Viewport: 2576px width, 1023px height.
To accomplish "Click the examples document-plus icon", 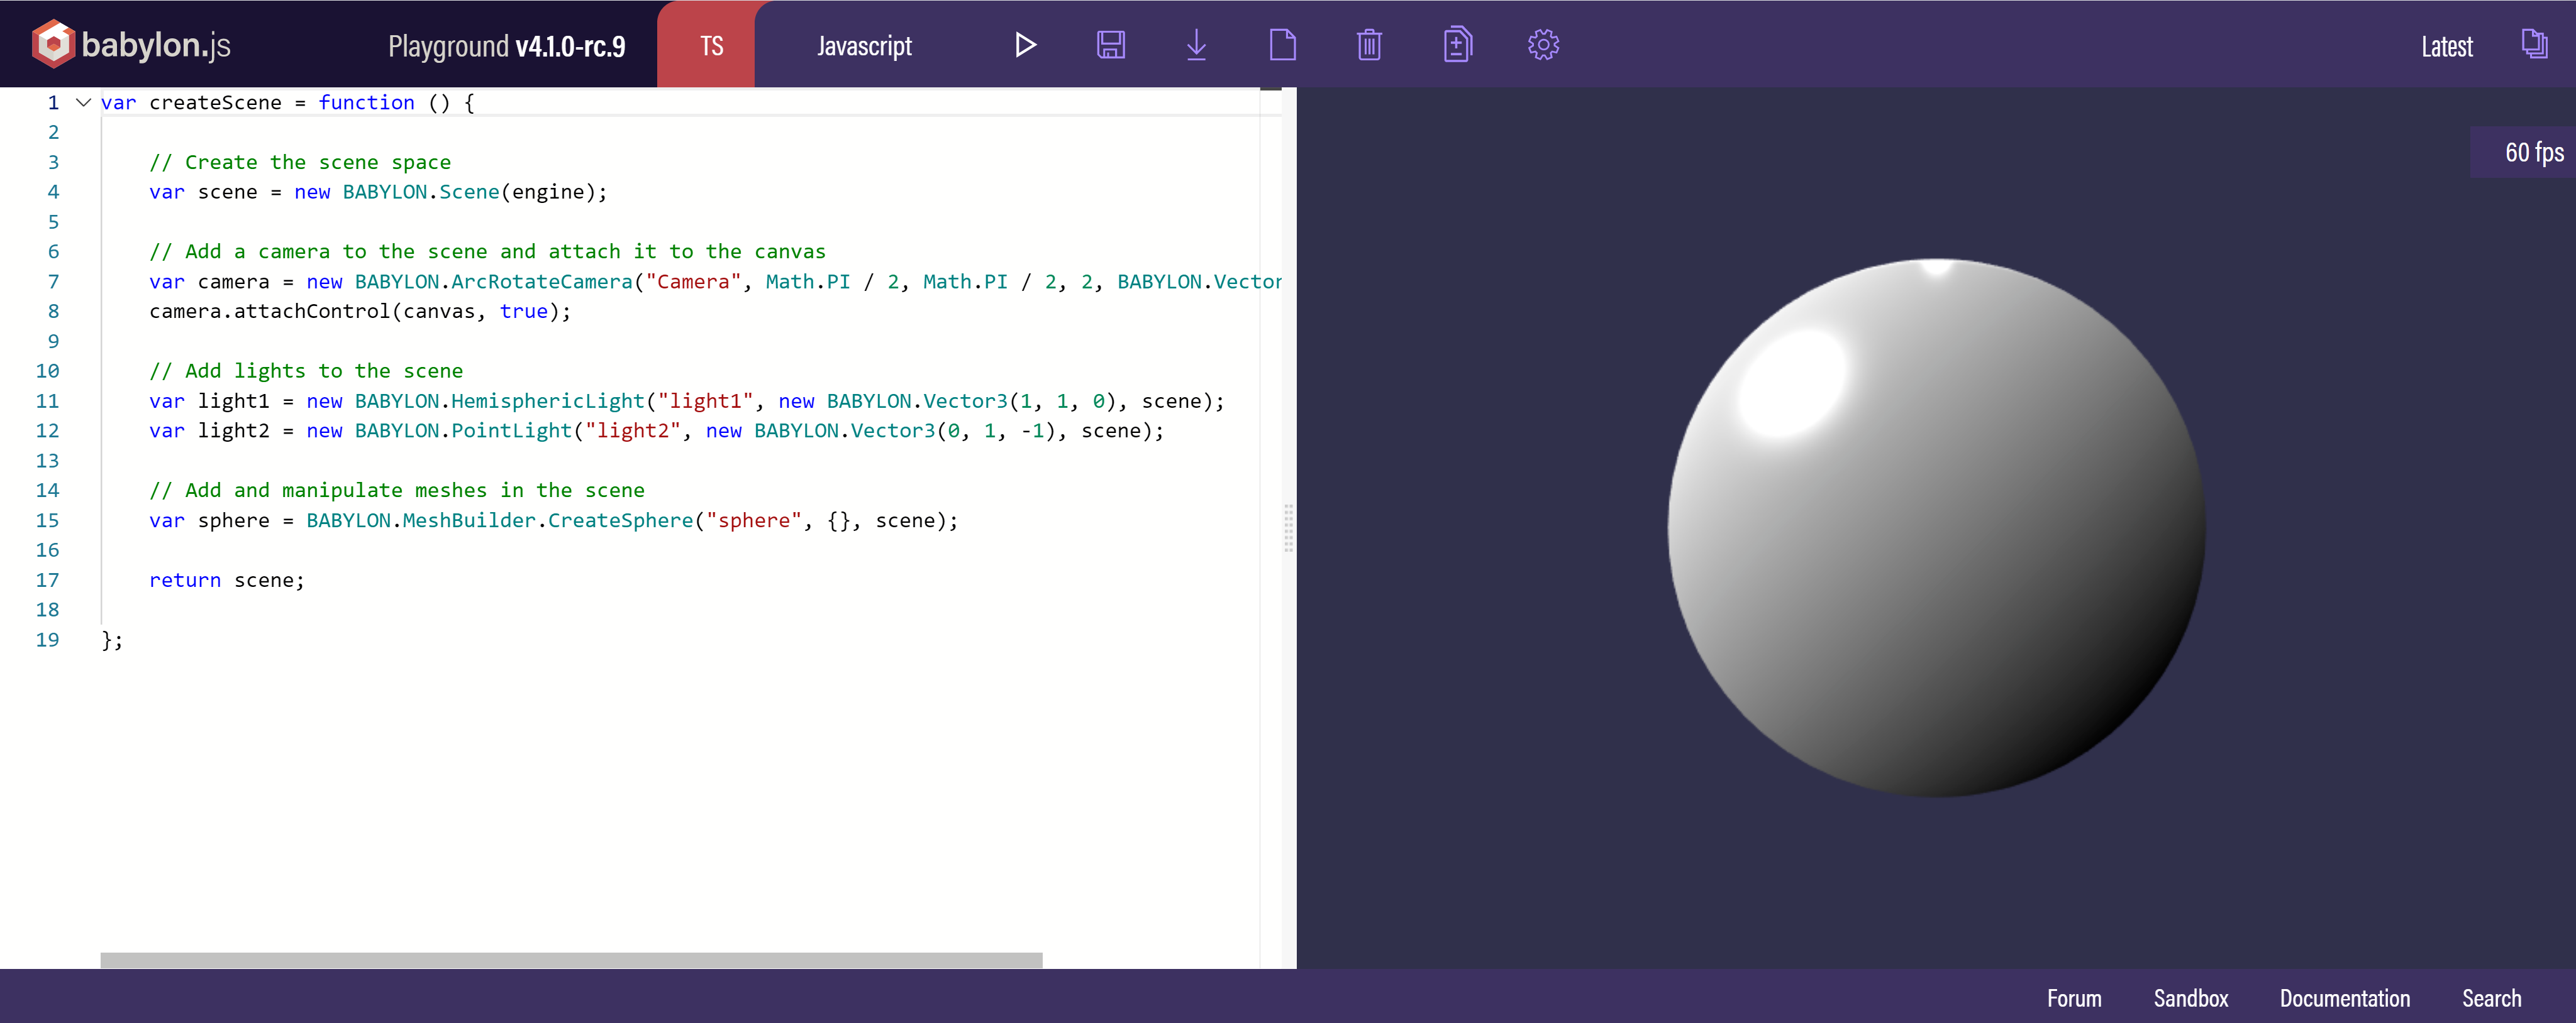I will tap(1457, 45).
